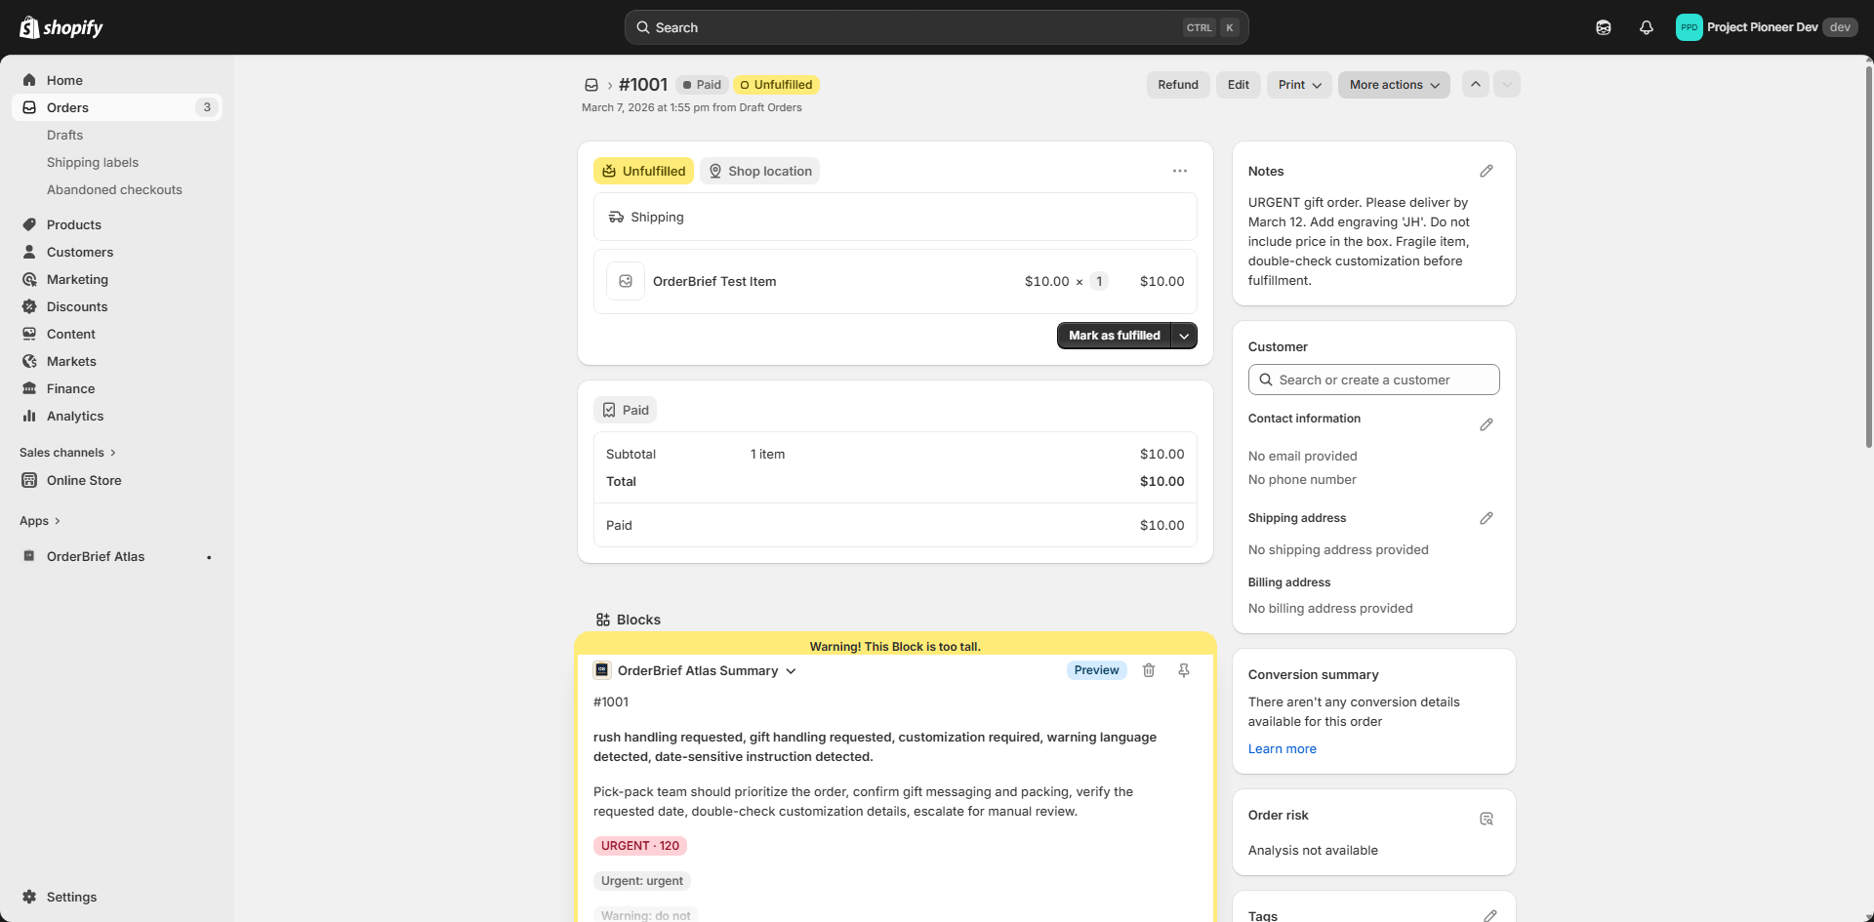
Task: Click the URGENT · 120 badge
Action: tap(640, 846)
